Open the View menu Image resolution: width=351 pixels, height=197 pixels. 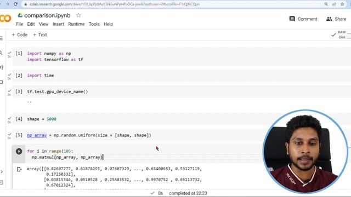(43, 24)
